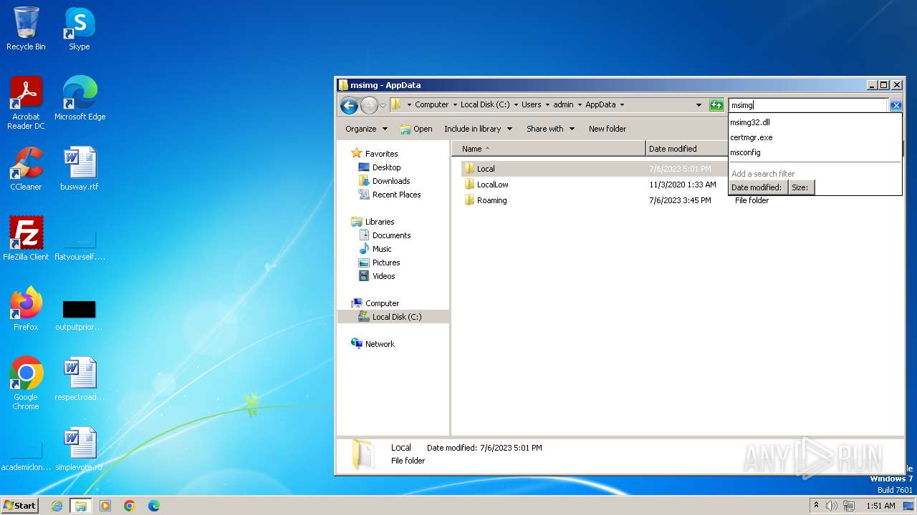Open Edge from the taskbar
The height and width of the screenshot is (515, 917).
(153, 506)
